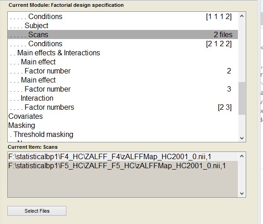Screen dimensions: 263x224
Task: Click the file list scroll down arrow
Action: pyautogui.click(x=242, y=194)
